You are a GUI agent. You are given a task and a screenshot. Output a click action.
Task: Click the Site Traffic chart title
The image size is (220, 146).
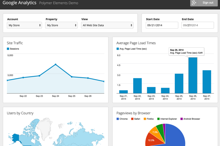[15, 43]
